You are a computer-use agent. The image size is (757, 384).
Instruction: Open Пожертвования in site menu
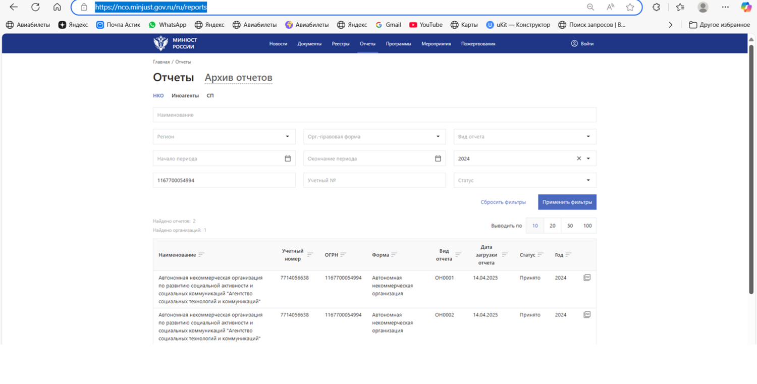click(478, 44)
